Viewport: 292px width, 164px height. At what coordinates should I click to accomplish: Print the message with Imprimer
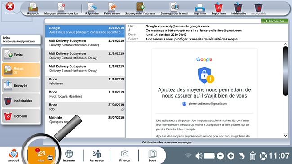coord(199,9)
